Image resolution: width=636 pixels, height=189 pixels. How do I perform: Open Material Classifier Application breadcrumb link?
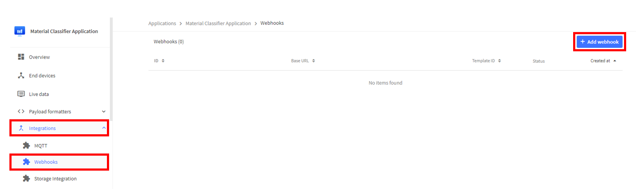[x=218, y=24]
